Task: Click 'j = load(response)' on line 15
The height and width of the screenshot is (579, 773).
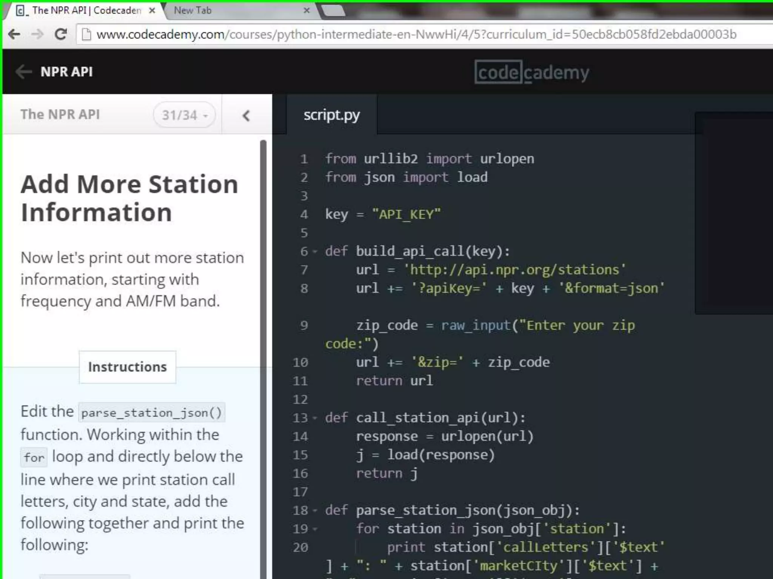Action: 425,455
